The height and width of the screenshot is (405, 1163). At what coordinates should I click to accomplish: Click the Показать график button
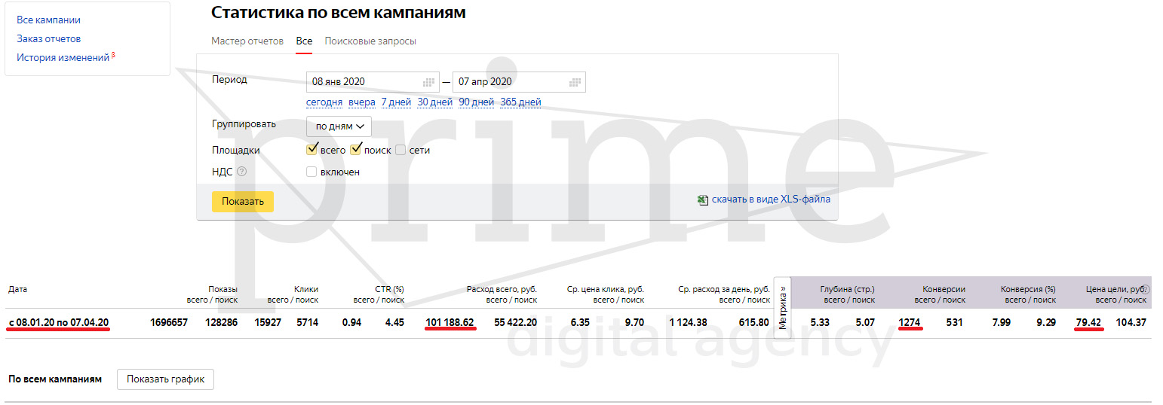point(166,379)
